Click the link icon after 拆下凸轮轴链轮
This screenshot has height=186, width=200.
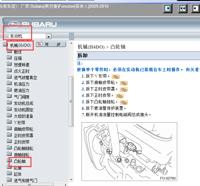(124, 102)
